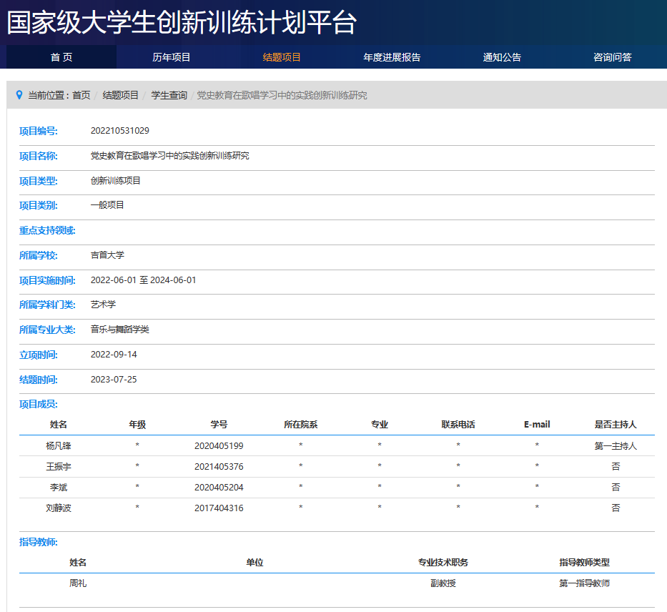Click 结题项目 in the breadcrumb trail

(120, 95)
